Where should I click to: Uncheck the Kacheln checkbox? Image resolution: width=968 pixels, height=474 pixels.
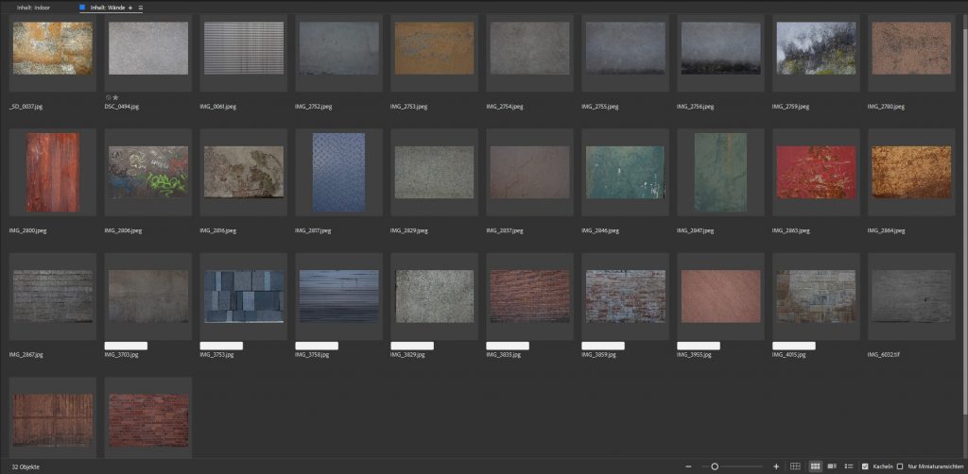[x=865, y=466]
